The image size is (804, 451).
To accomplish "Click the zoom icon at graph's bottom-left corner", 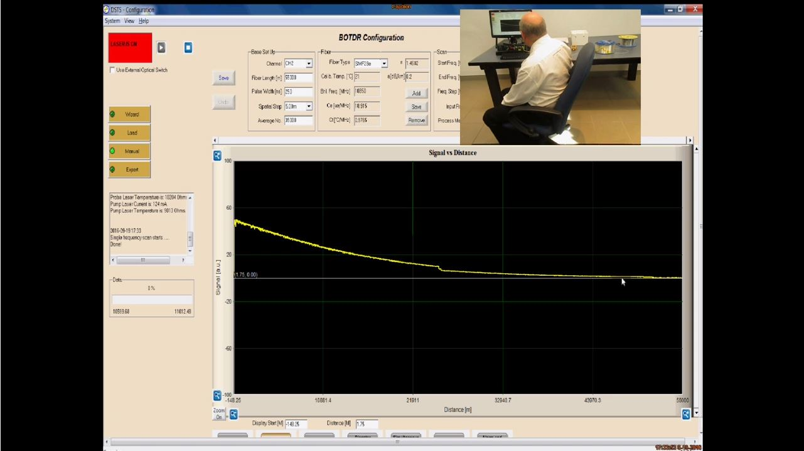I will point(217,395).
